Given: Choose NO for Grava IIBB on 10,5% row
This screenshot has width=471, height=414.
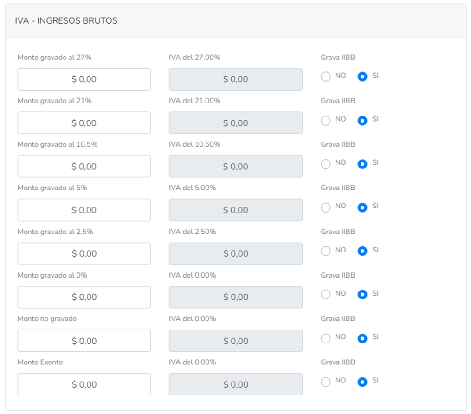Looking at the screenshot, I should coord(326,164).
